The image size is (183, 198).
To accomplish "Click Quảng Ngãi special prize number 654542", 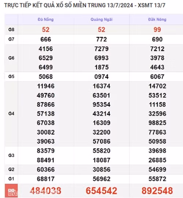I will tap(101, 191).
